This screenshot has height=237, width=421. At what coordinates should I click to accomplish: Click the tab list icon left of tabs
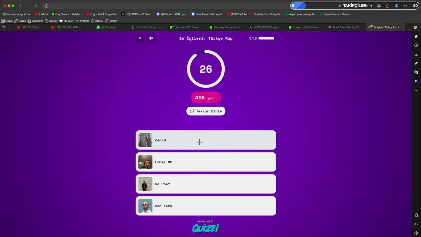coord(4,27)
